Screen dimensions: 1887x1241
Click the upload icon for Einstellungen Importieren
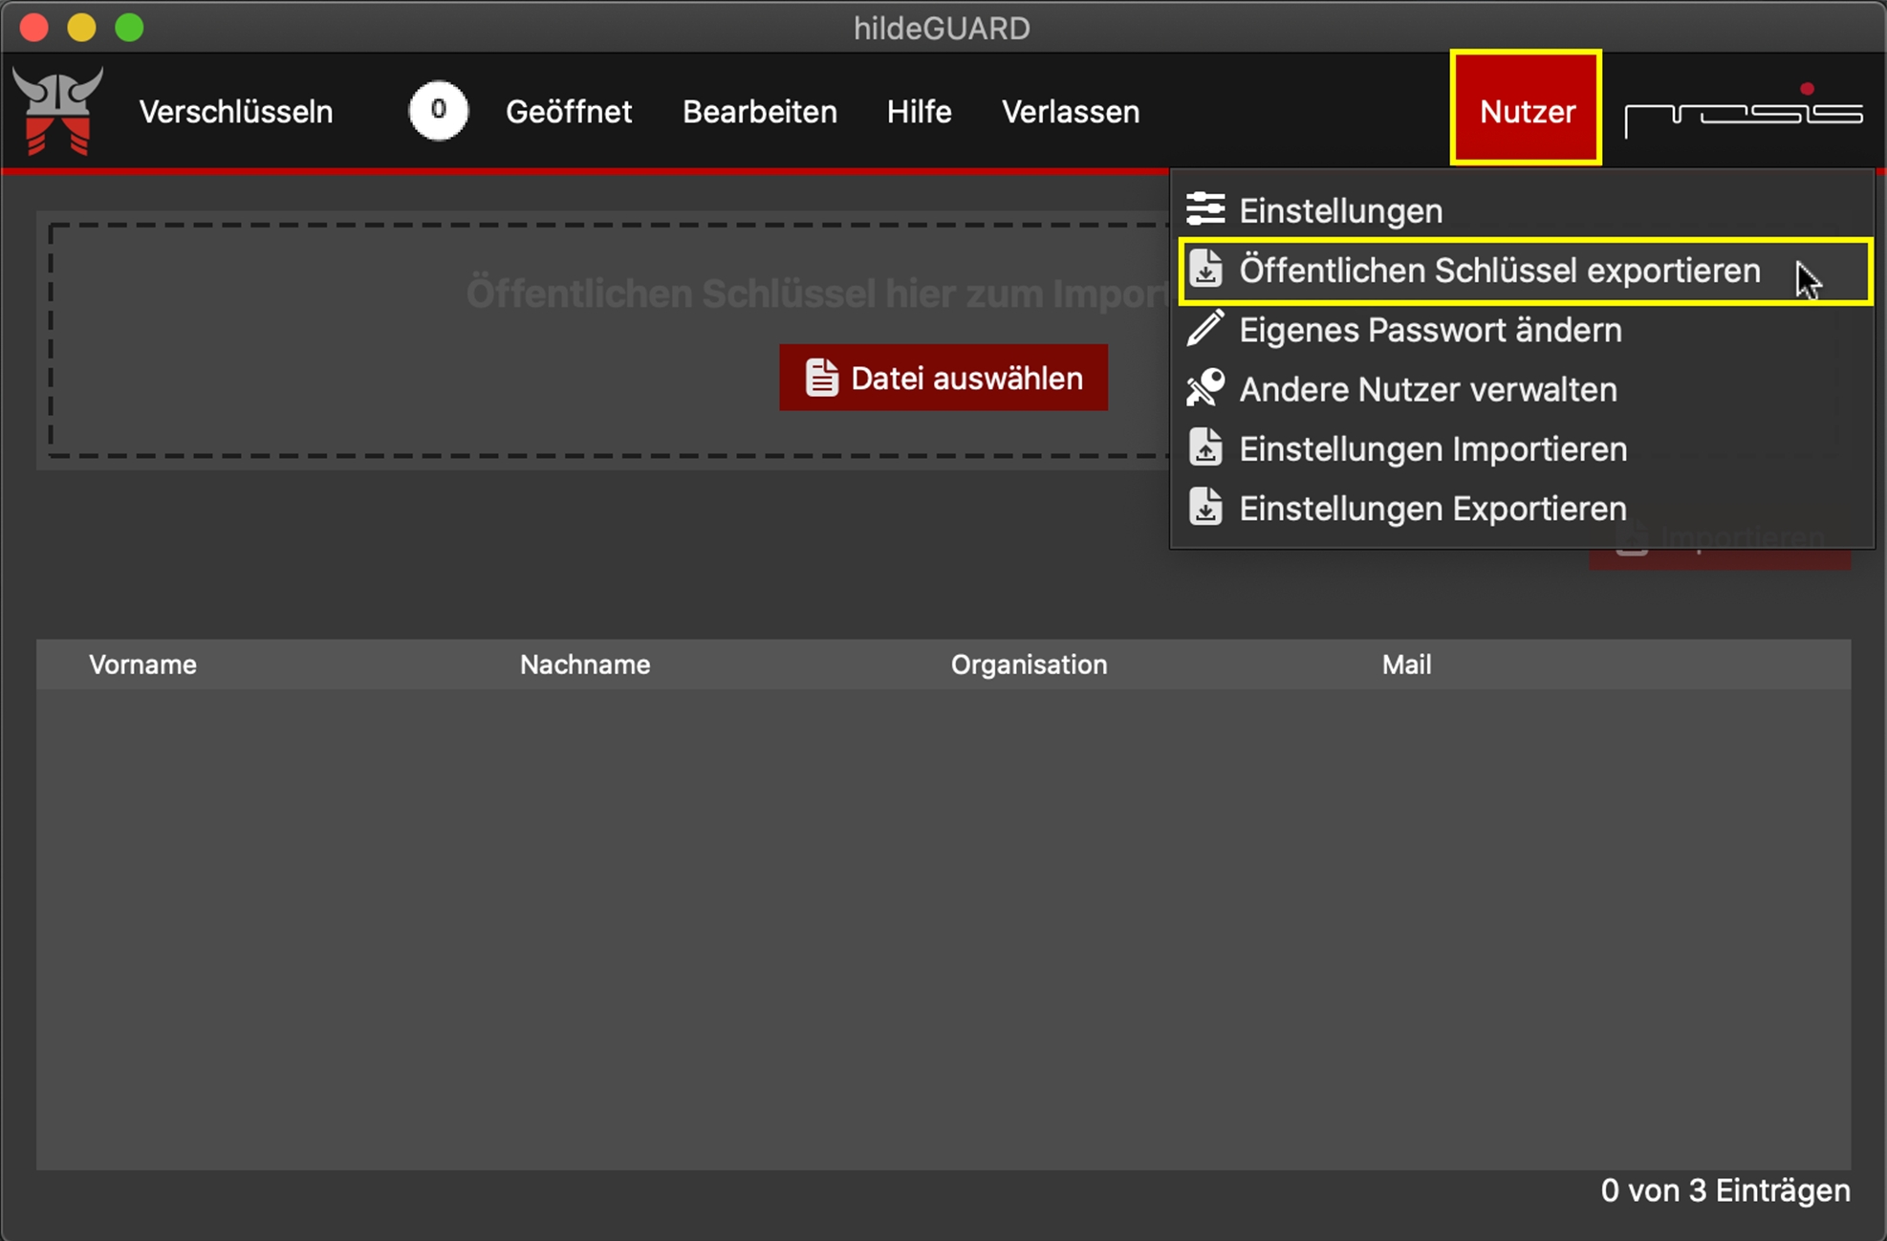point(1205,447)
